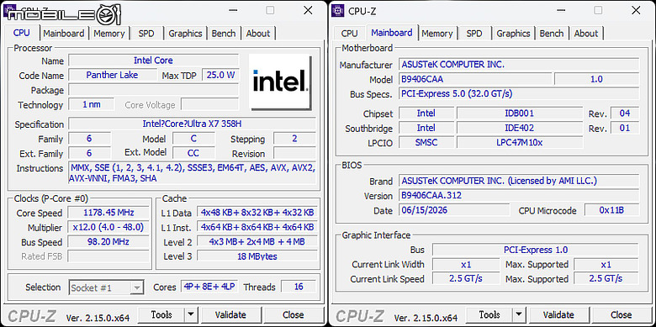Click the BIOS brand 'Licensed by AMI LLC.' field
Screen dimensions: 656x327
(x=519, y=181)
